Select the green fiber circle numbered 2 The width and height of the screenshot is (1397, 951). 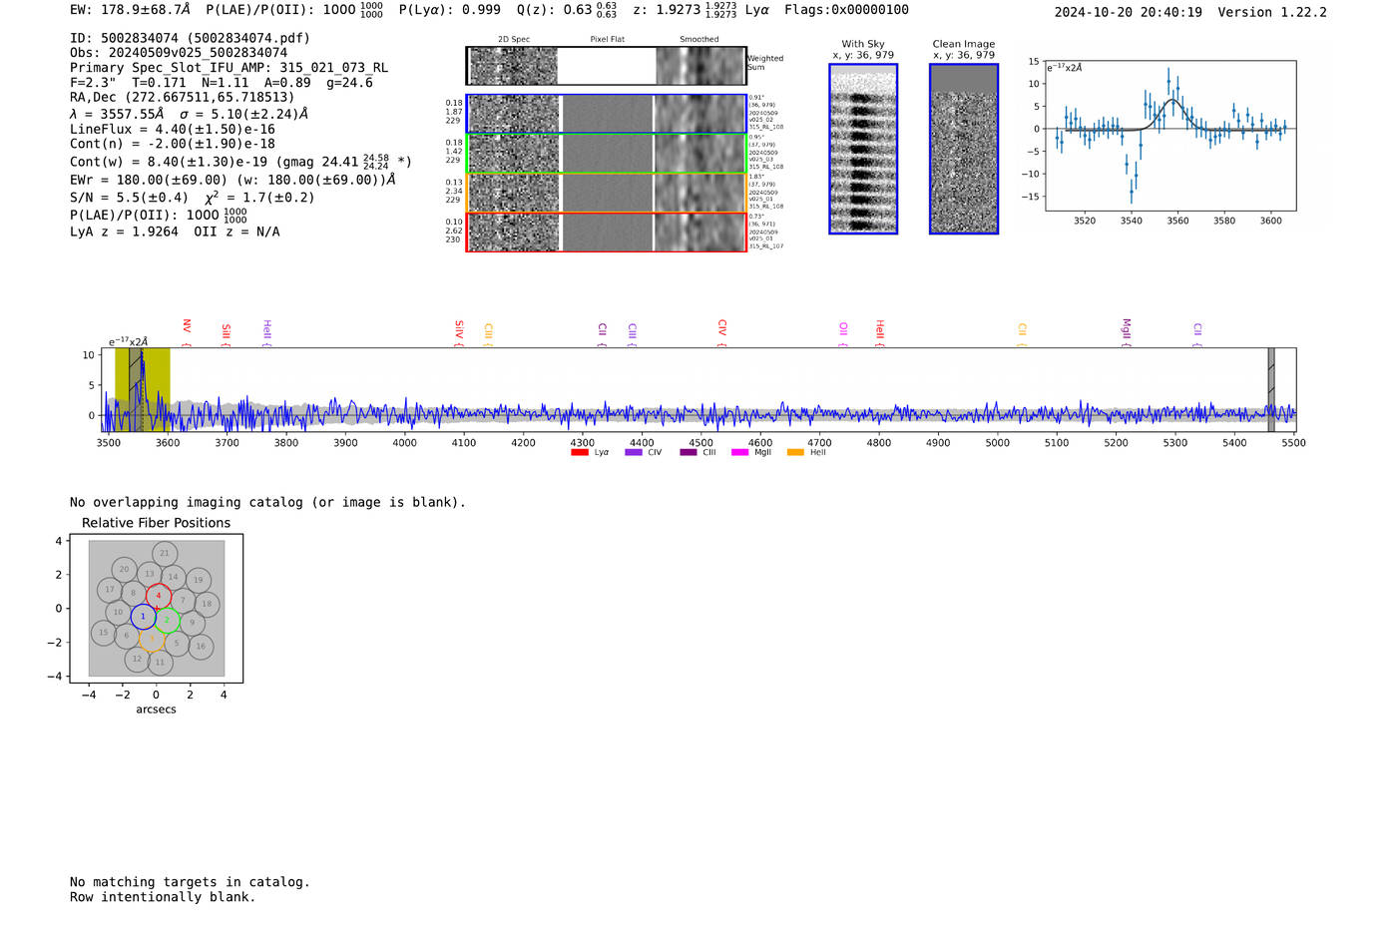[167, 620]
